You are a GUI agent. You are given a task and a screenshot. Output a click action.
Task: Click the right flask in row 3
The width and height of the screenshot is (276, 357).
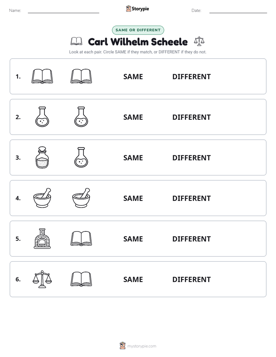(81, 157)
